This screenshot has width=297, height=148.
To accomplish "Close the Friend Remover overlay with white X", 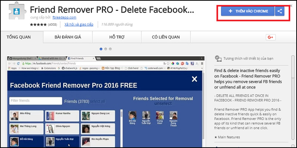I will [194, 79].
